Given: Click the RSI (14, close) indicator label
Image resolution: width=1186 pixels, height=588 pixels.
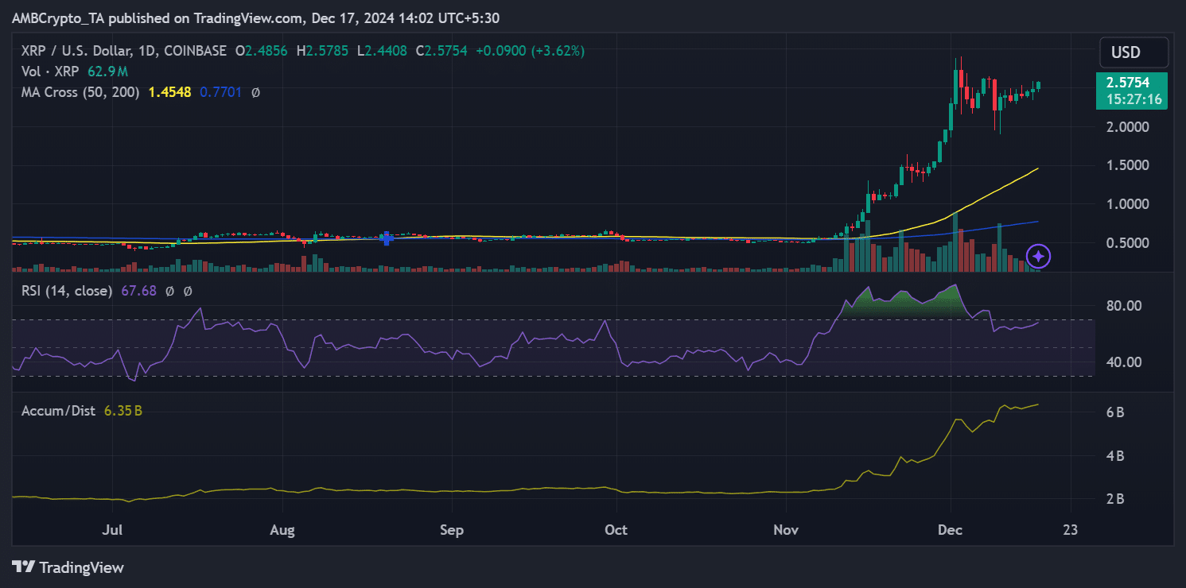Looking at the screenshot, I should tap(67, 291).
